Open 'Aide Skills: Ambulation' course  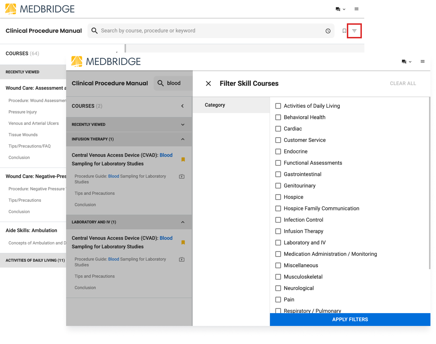pos(31,230)
